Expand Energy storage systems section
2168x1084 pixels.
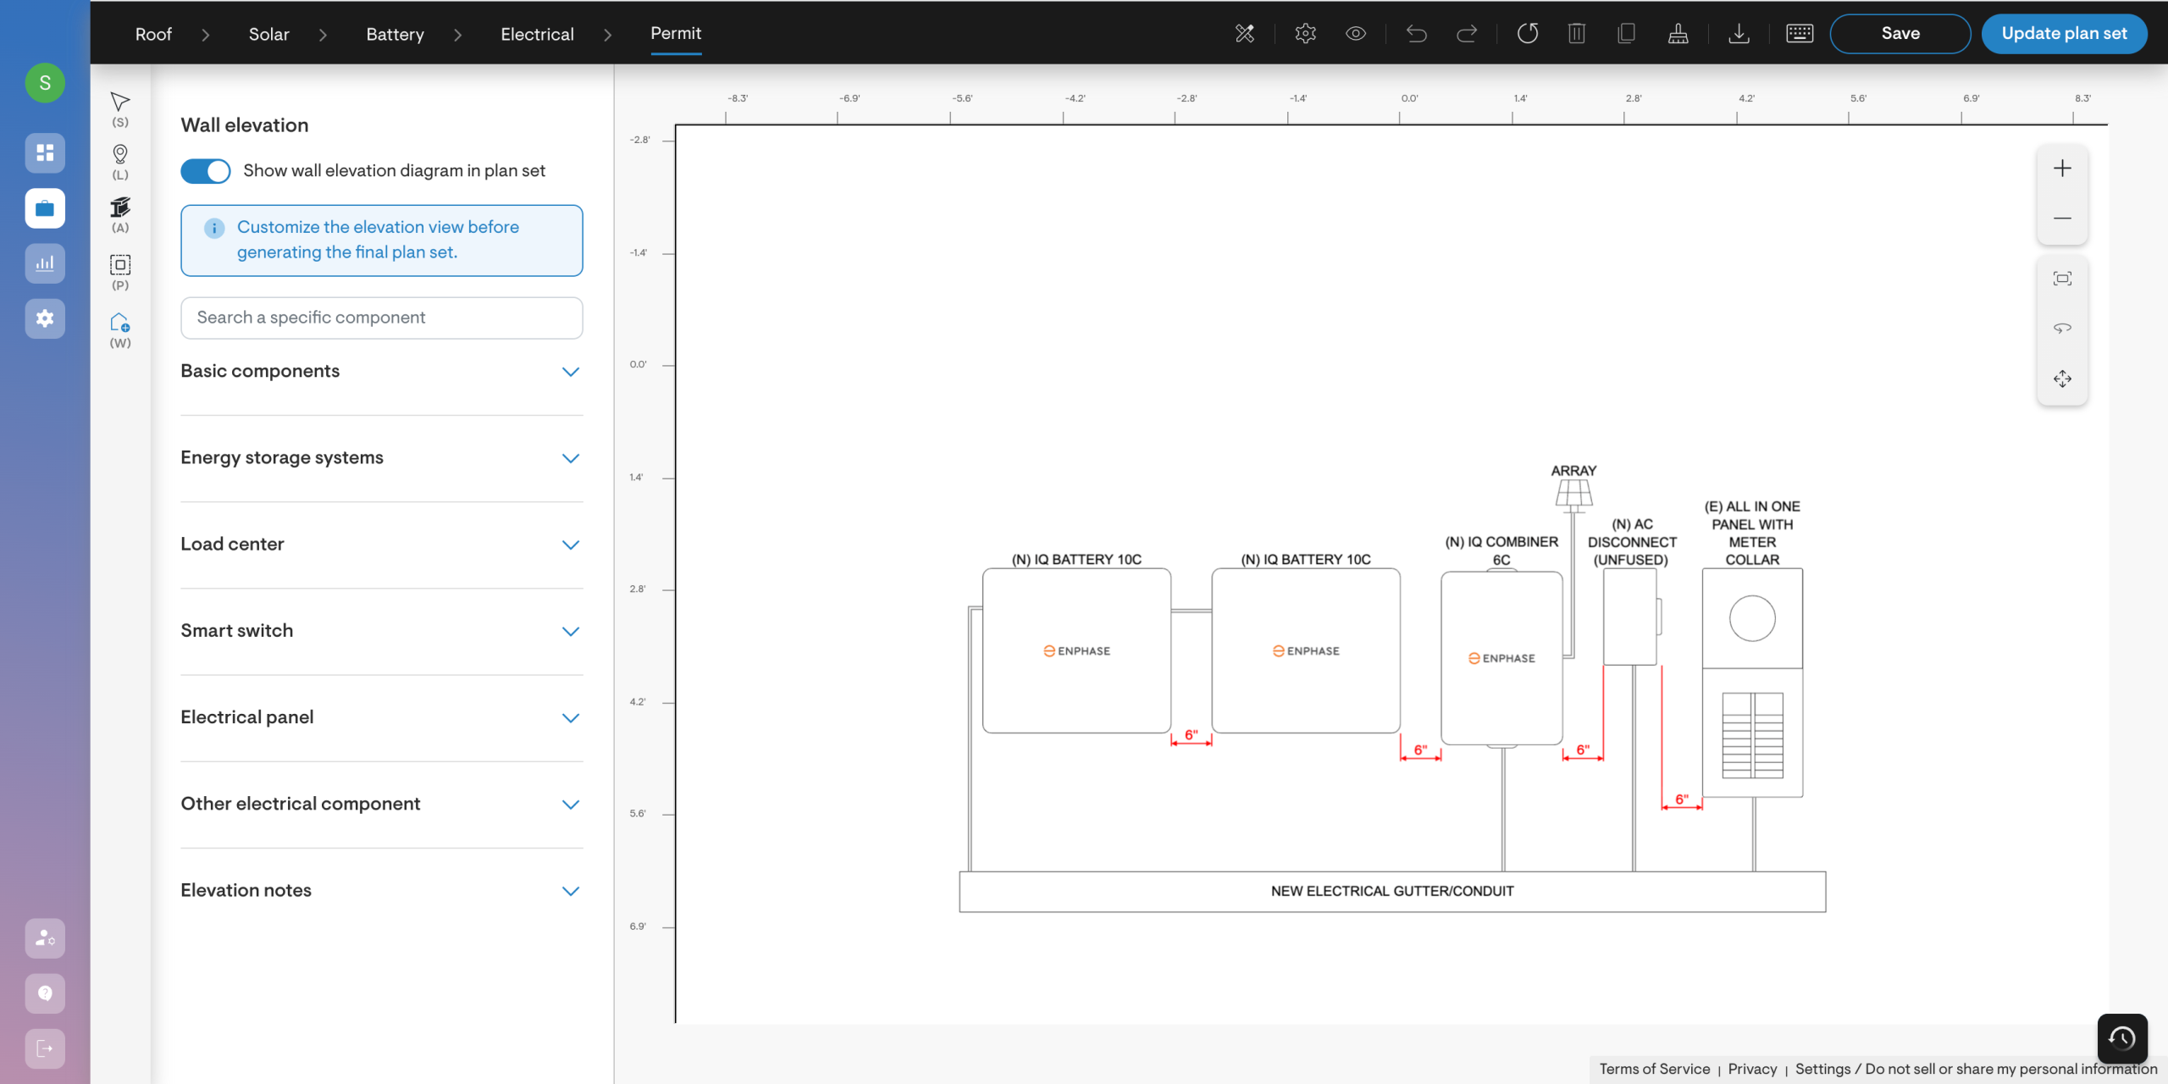pos(571,458)
